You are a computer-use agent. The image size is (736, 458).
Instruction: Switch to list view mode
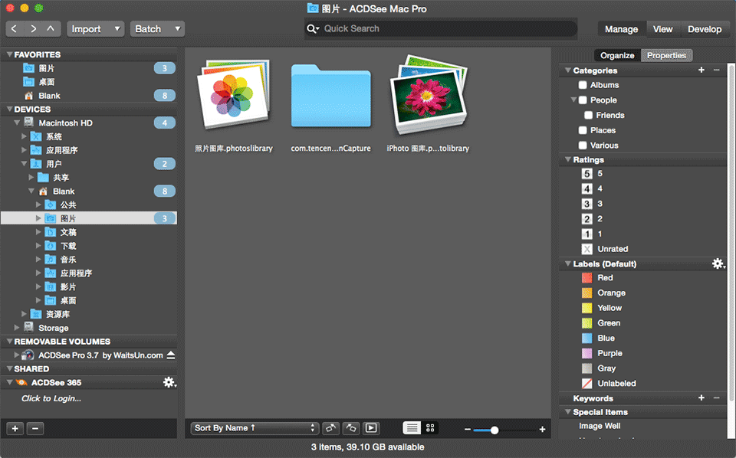point(412,428)
